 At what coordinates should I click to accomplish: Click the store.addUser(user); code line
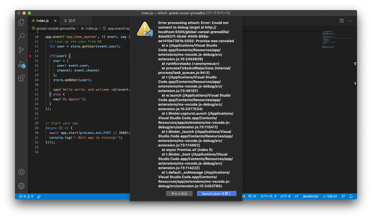(x=72, y=80)
